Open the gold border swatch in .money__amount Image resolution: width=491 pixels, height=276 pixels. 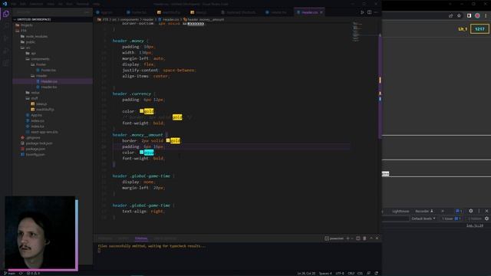(168, 140)
